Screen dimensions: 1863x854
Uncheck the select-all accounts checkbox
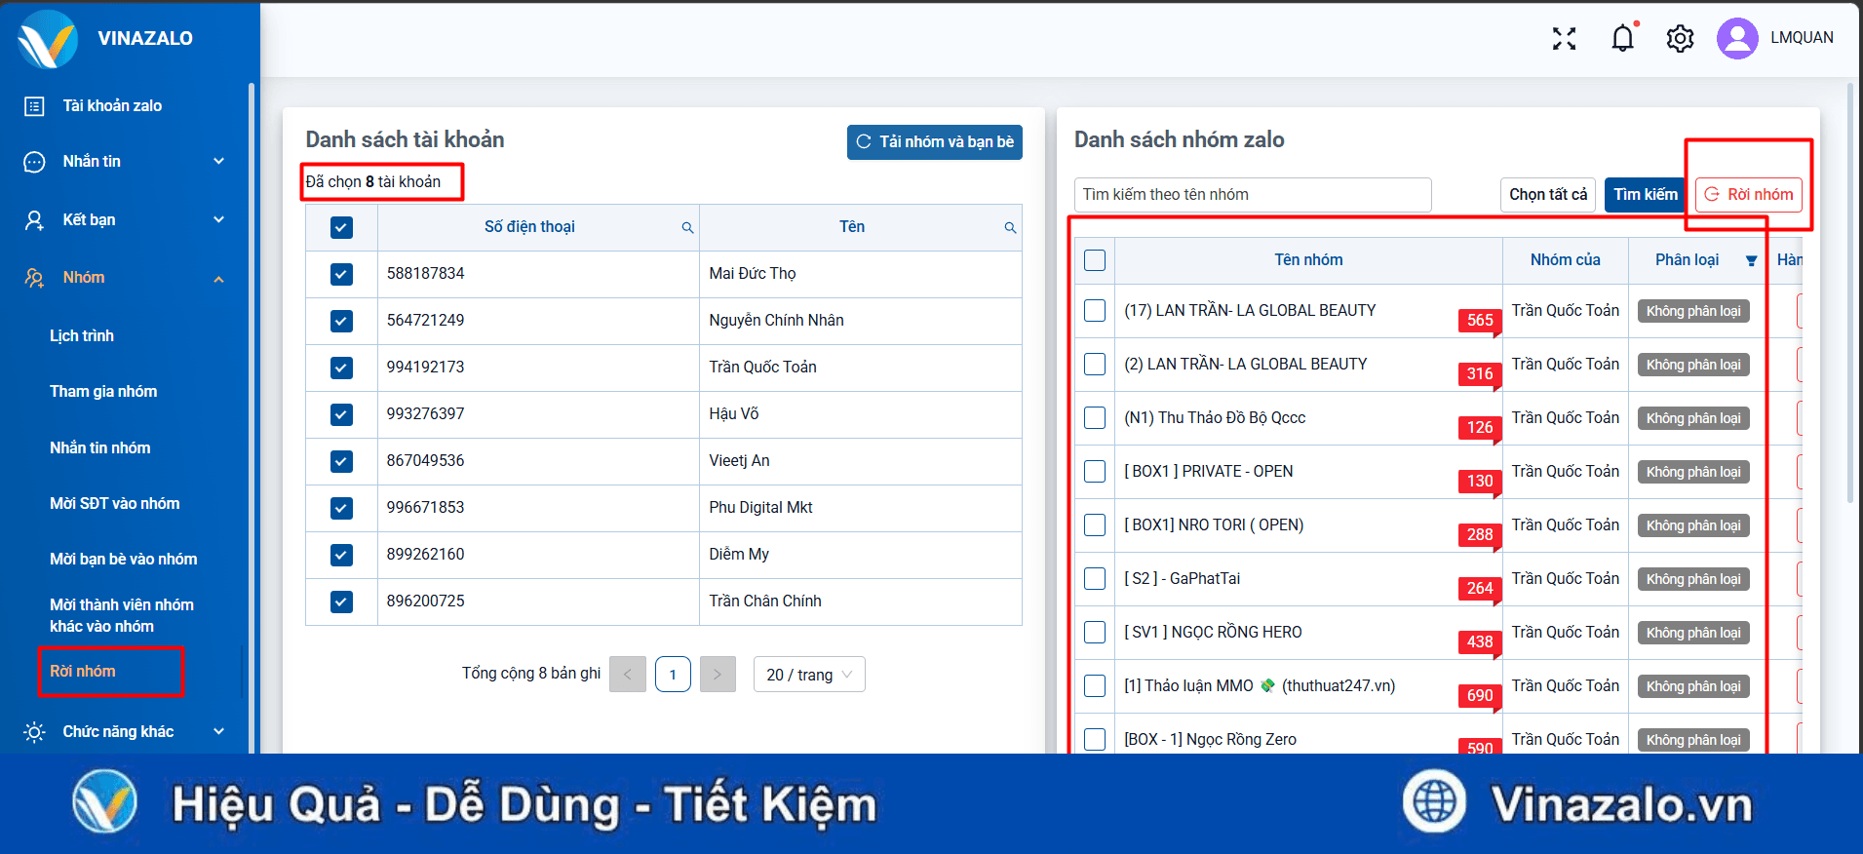pyautogui.click(x=341, y=227)
